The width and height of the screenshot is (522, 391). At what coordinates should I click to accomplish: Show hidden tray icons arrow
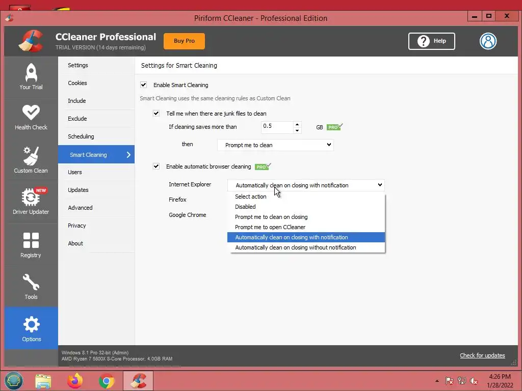coord(437,381)
